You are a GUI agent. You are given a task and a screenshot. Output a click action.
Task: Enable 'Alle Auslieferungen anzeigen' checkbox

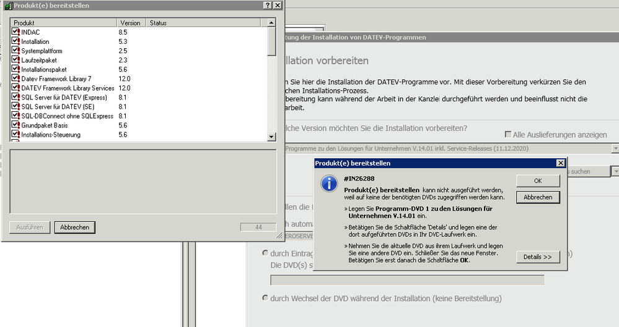click(508, 134)
